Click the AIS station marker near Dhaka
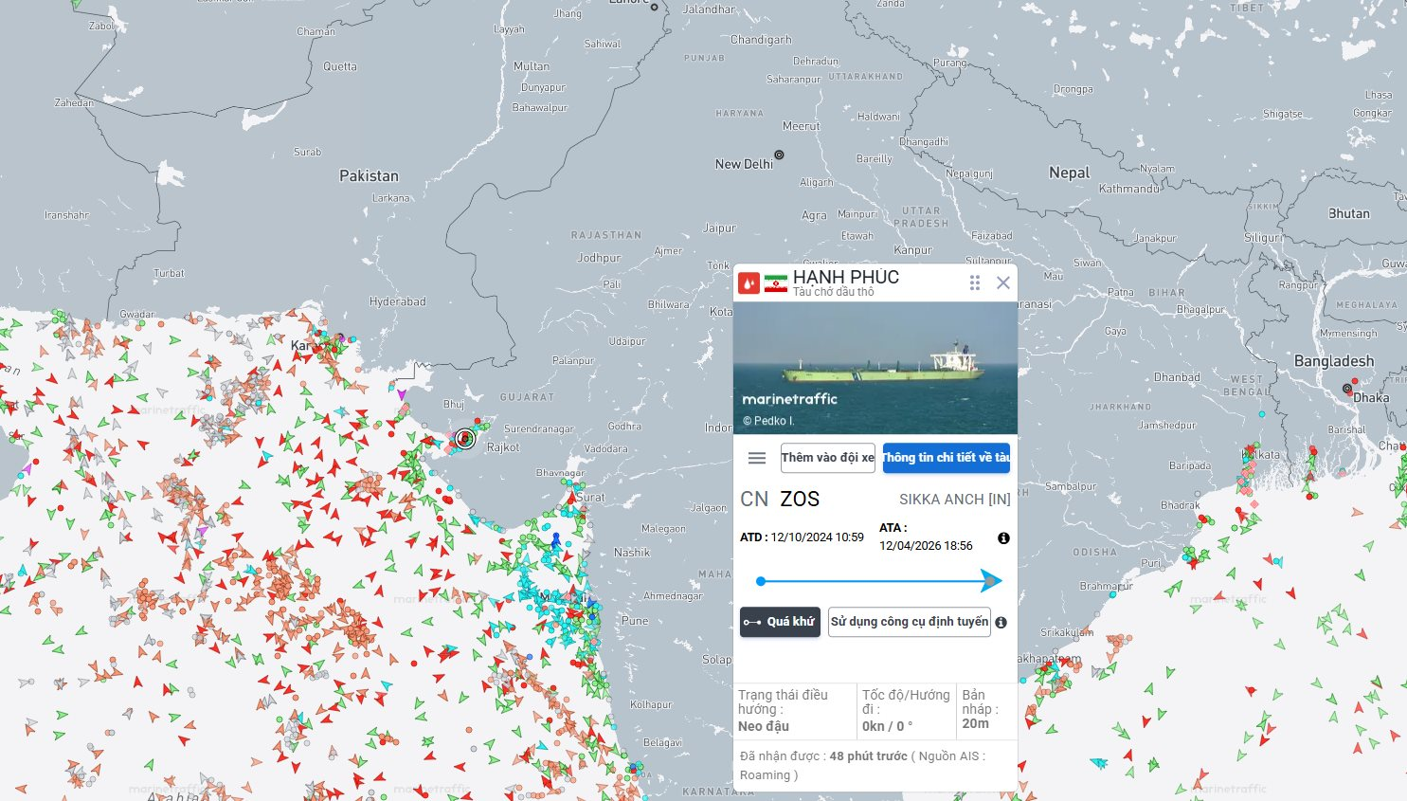This screenshot has width=1407, height=801. [1347, 390]
